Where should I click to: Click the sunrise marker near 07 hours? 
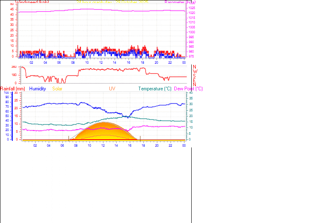(x=69, y=138)
